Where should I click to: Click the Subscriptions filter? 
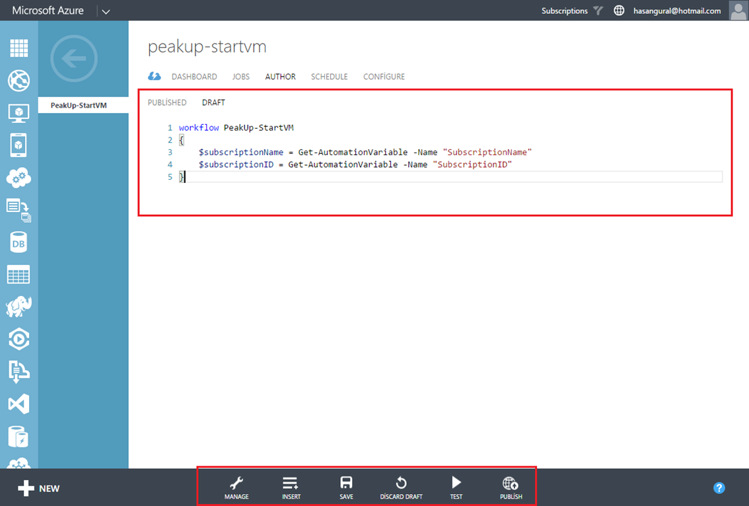(572, 11)
